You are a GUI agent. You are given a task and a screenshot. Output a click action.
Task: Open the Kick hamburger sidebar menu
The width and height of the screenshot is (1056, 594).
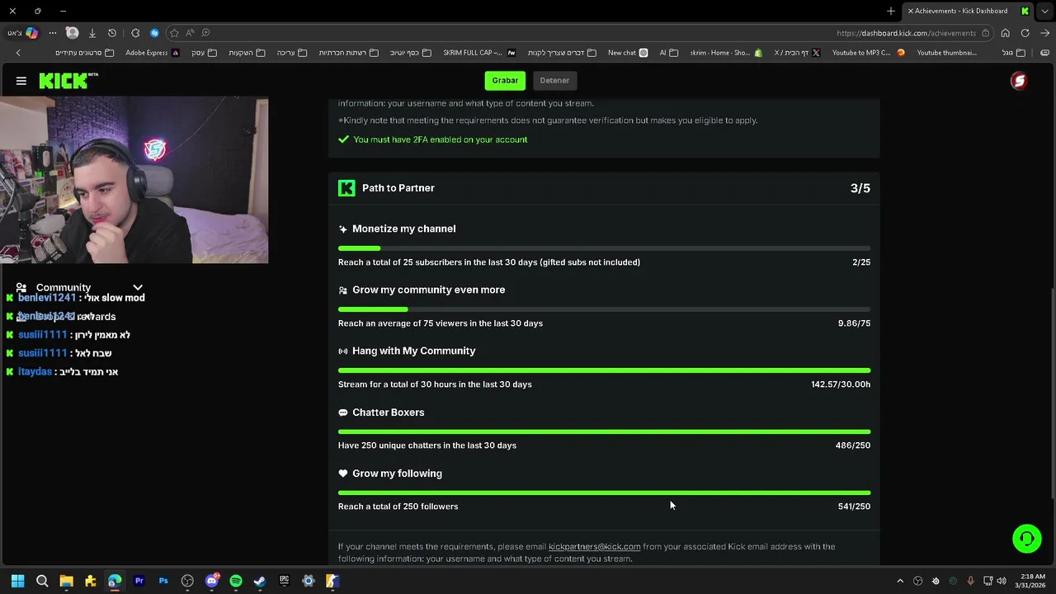(21, 81)
